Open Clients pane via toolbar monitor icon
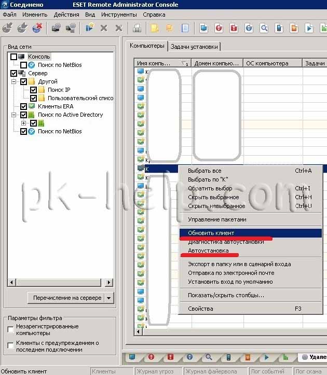 click(204, 28)
